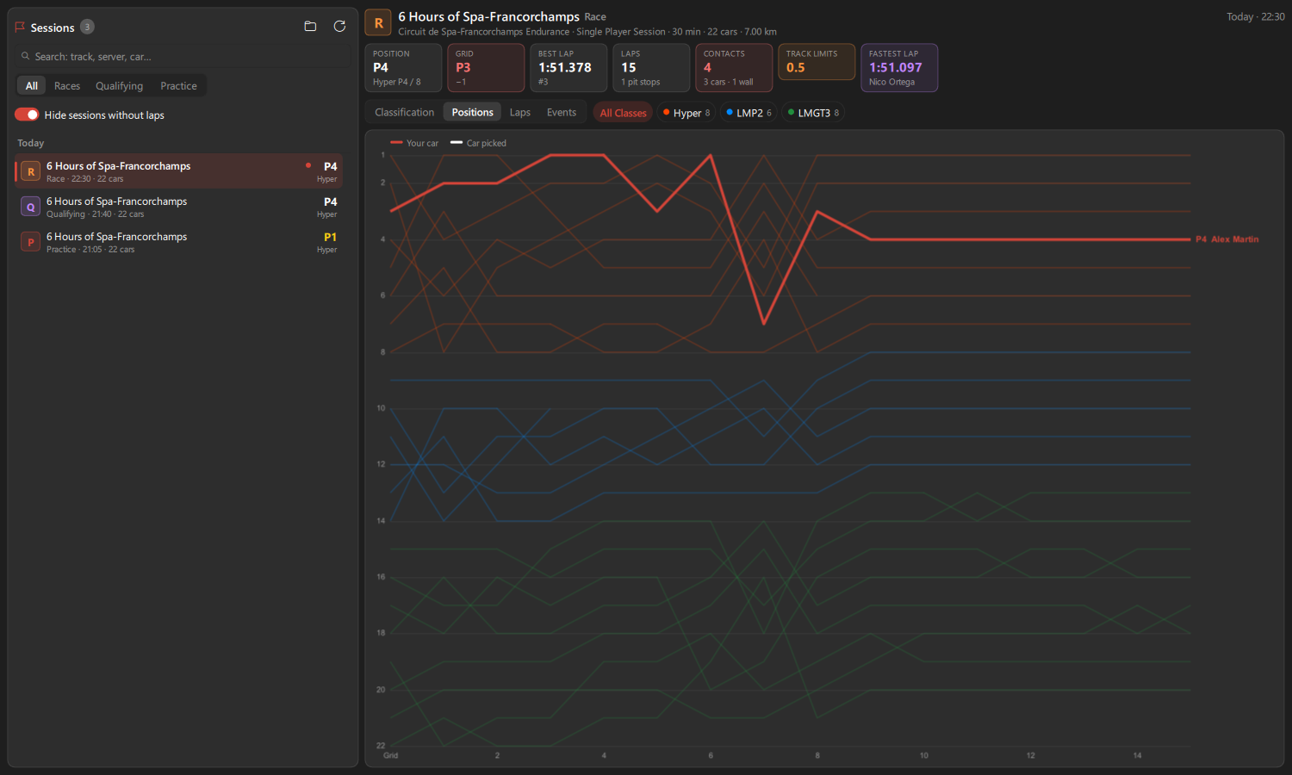The width and height of the screenshot is (1292, 775).
Task: Click the Fastest Lap 1:51.097 card
Action: point(899,67)
